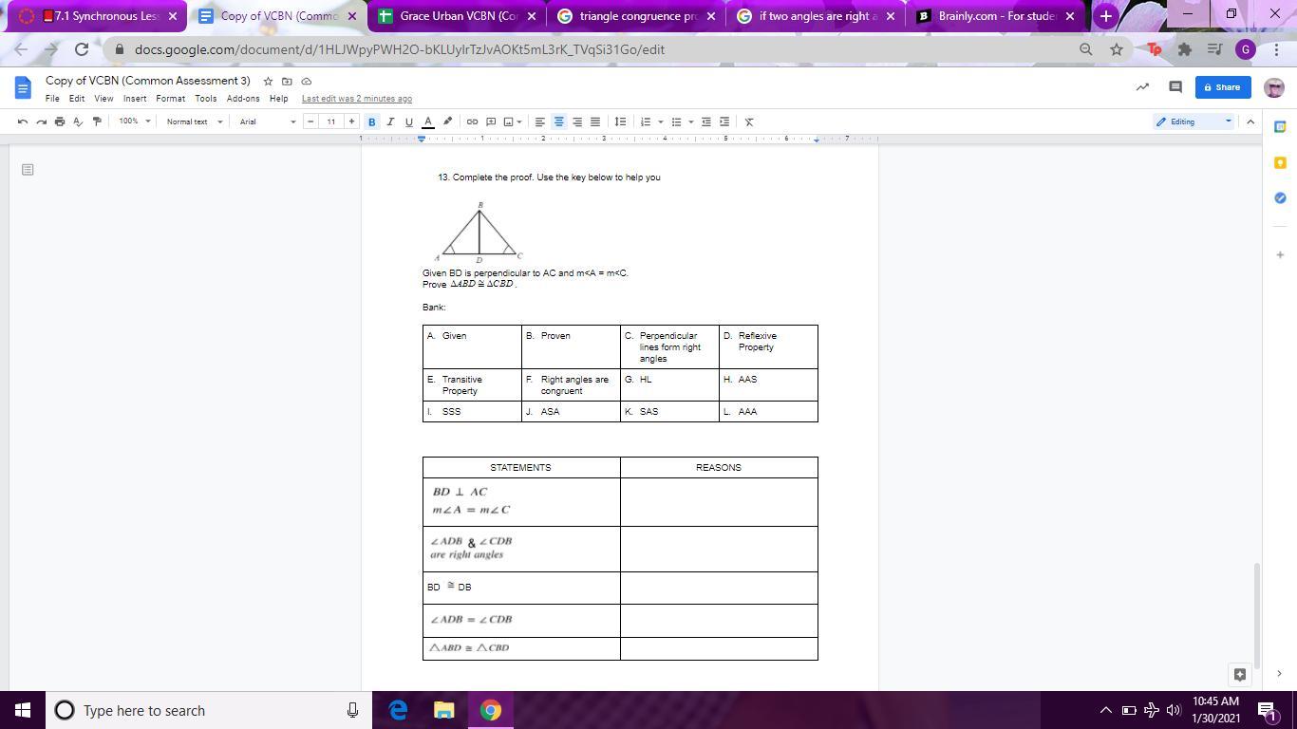The image size is (1297, 729).
Task: Toggle italic formatting
Action: pyautogui.click(x=390, y=121)
